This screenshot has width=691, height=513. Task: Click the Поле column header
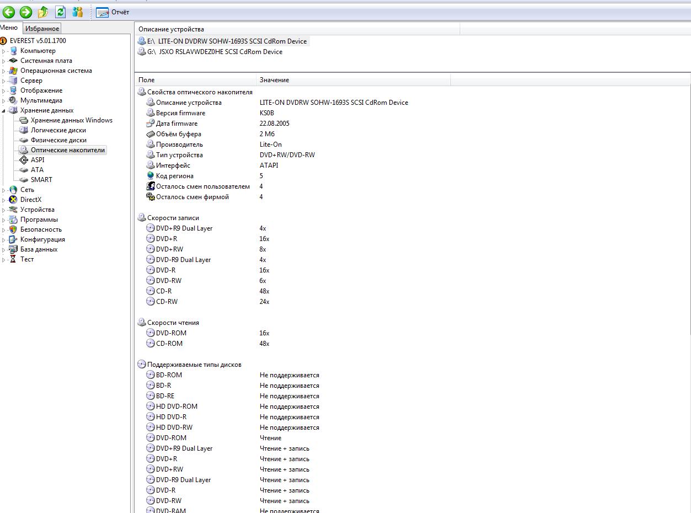(x=195, y=80)
